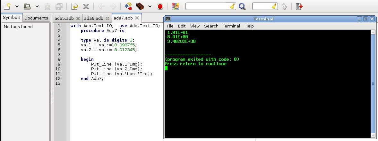The width and height of the screenshot is (378, 141).
Task: Click the Terminal scrollbar up arrow
Action: [x=373, y=32]
